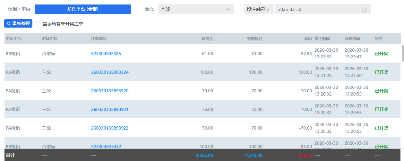Screen dimensions: 404x161
Task: Click the 总投注 column header
Action: click(207, 39)
